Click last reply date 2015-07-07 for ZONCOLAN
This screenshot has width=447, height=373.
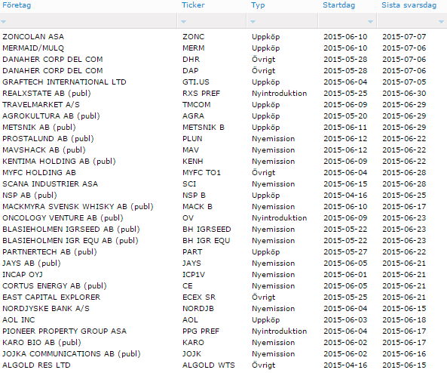pos(404,36)
